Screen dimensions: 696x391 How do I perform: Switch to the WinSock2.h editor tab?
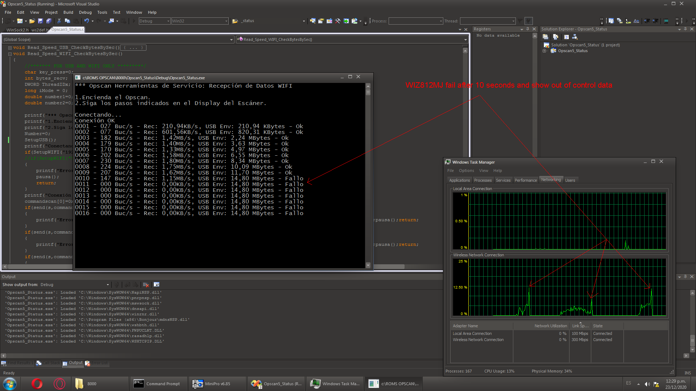pyautogui.click(x=17, y=30)
